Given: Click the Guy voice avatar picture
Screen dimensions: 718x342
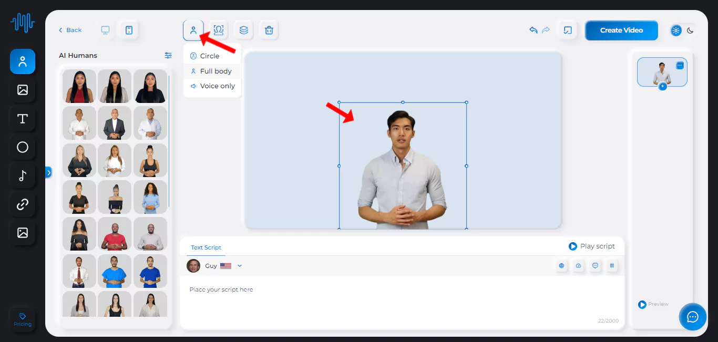Looking at the screenshot, I should coord(193,266).
